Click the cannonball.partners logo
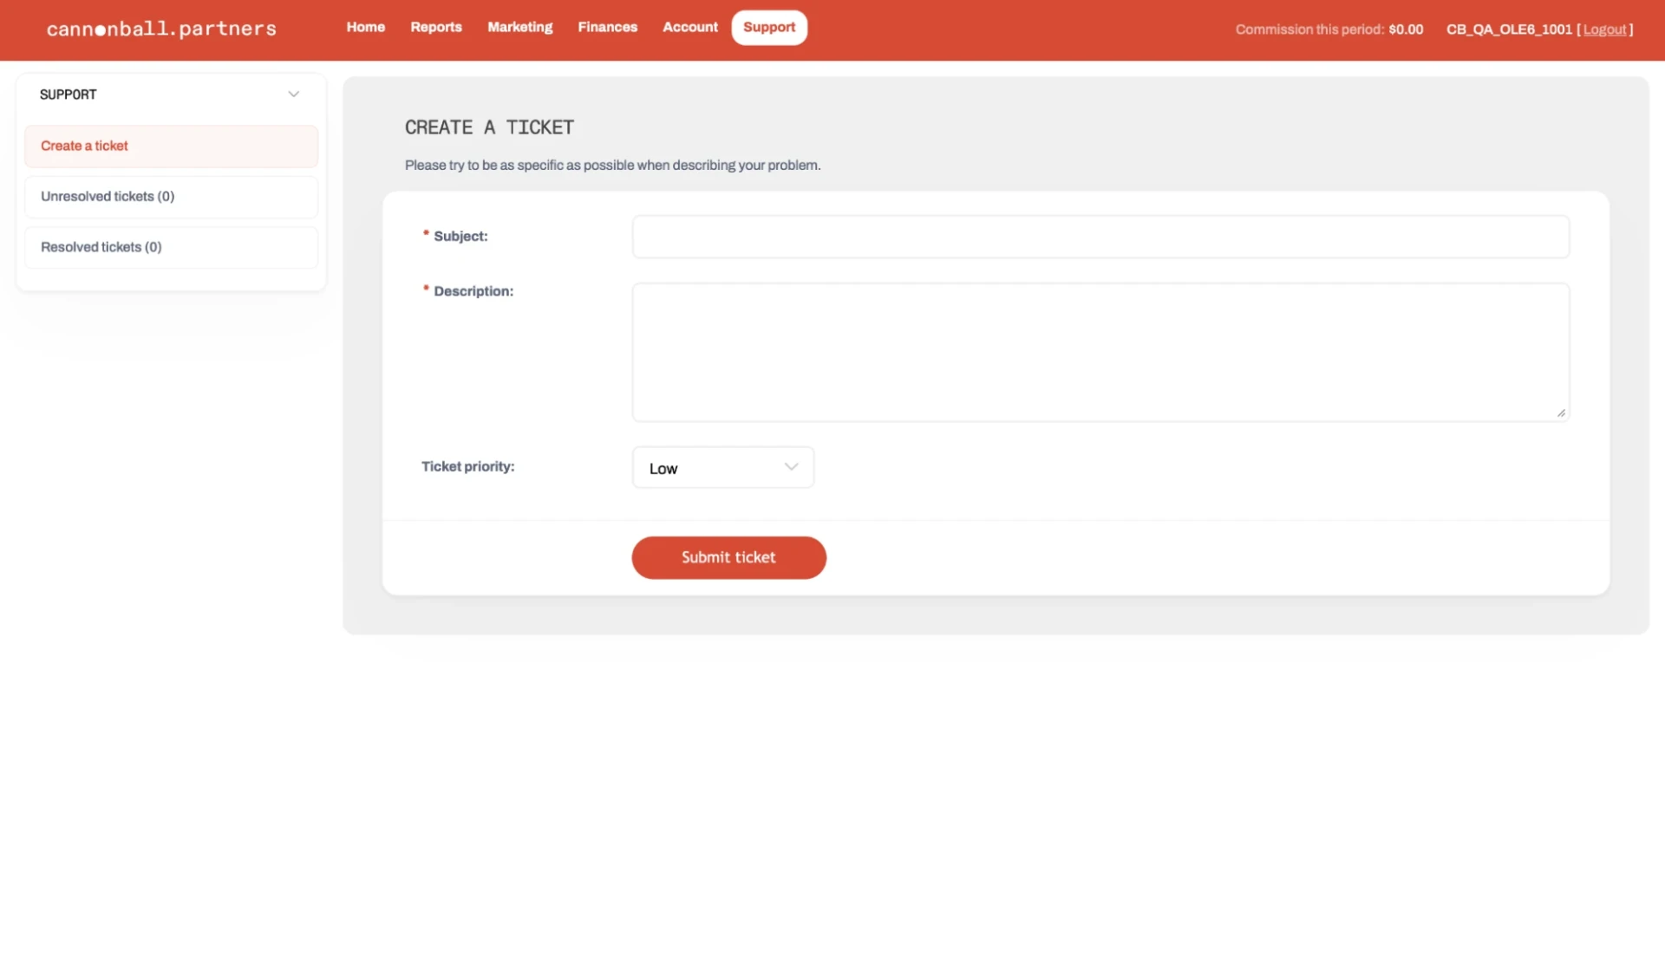Viewport: 1665px width, 956px height. click(161, 29)
